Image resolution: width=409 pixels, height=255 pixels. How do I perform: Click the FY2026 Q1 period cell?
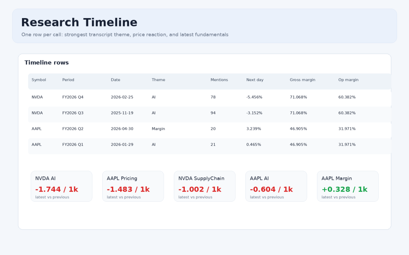pyautogui.click(x=73, y=144)
